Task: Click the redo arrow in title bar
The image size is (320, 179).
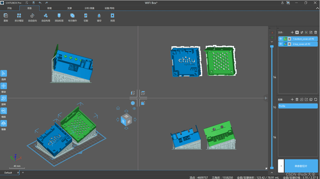Action: pyautogui.click(x=46, y=3)
